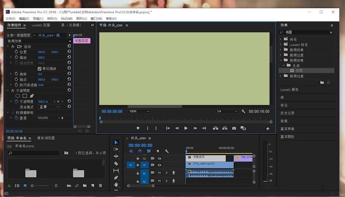Mute the A1 audio track
The height and width of the screenshot is (197, 345).
[x=160, y=173]
